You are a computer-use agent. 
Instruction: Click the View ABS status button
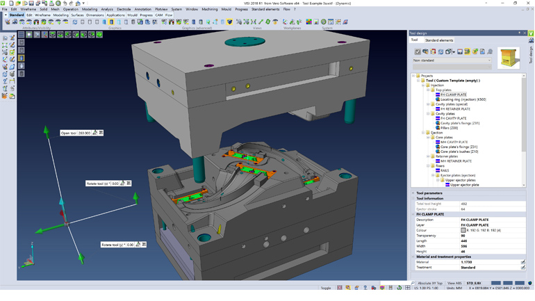pyautogui.click(x=454, y=284)
